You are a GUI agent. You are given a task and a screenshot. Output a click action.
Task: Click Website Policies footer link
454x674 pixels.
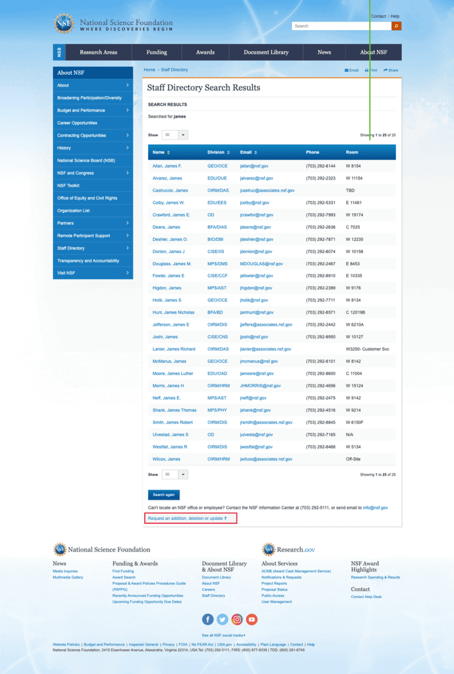66,644
